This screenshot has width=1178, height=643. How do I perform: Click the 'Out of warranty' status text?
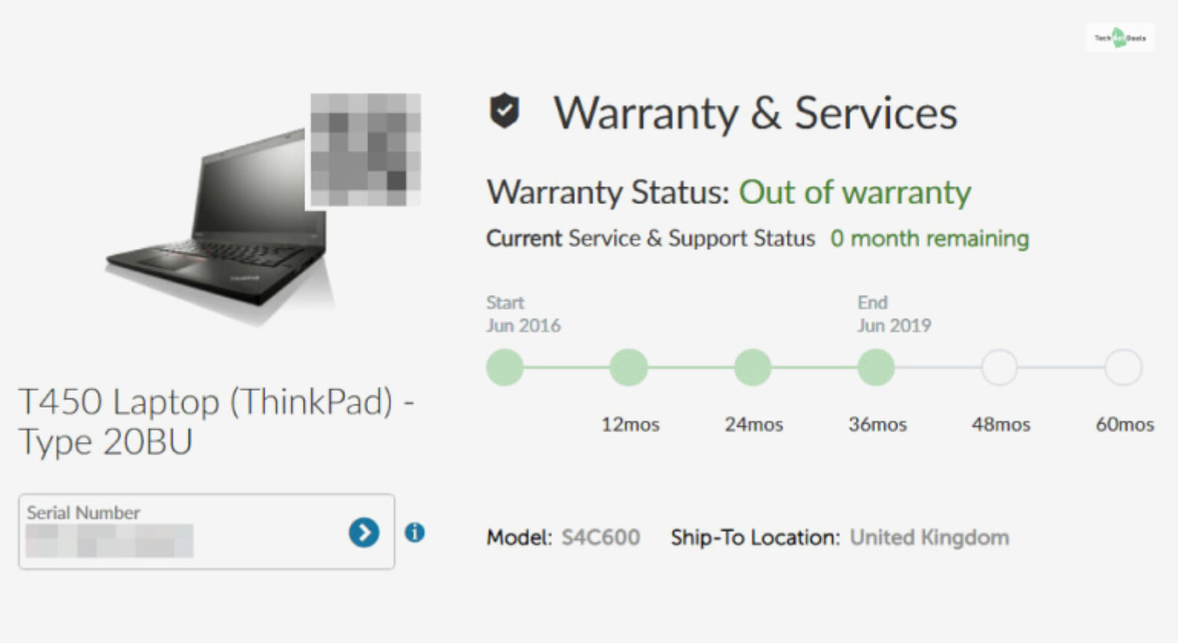pos(854,193)
